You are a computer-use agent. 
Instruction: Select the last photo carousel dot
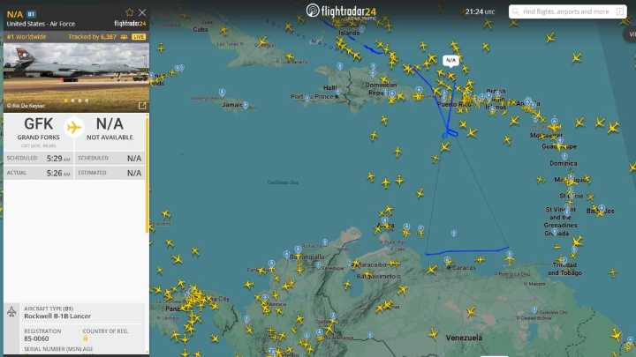click(x=86, y=100)
